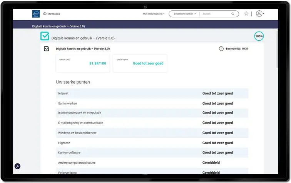Open favorites star icon
This screenshot has width=291, height=183.
pos(246,14)
